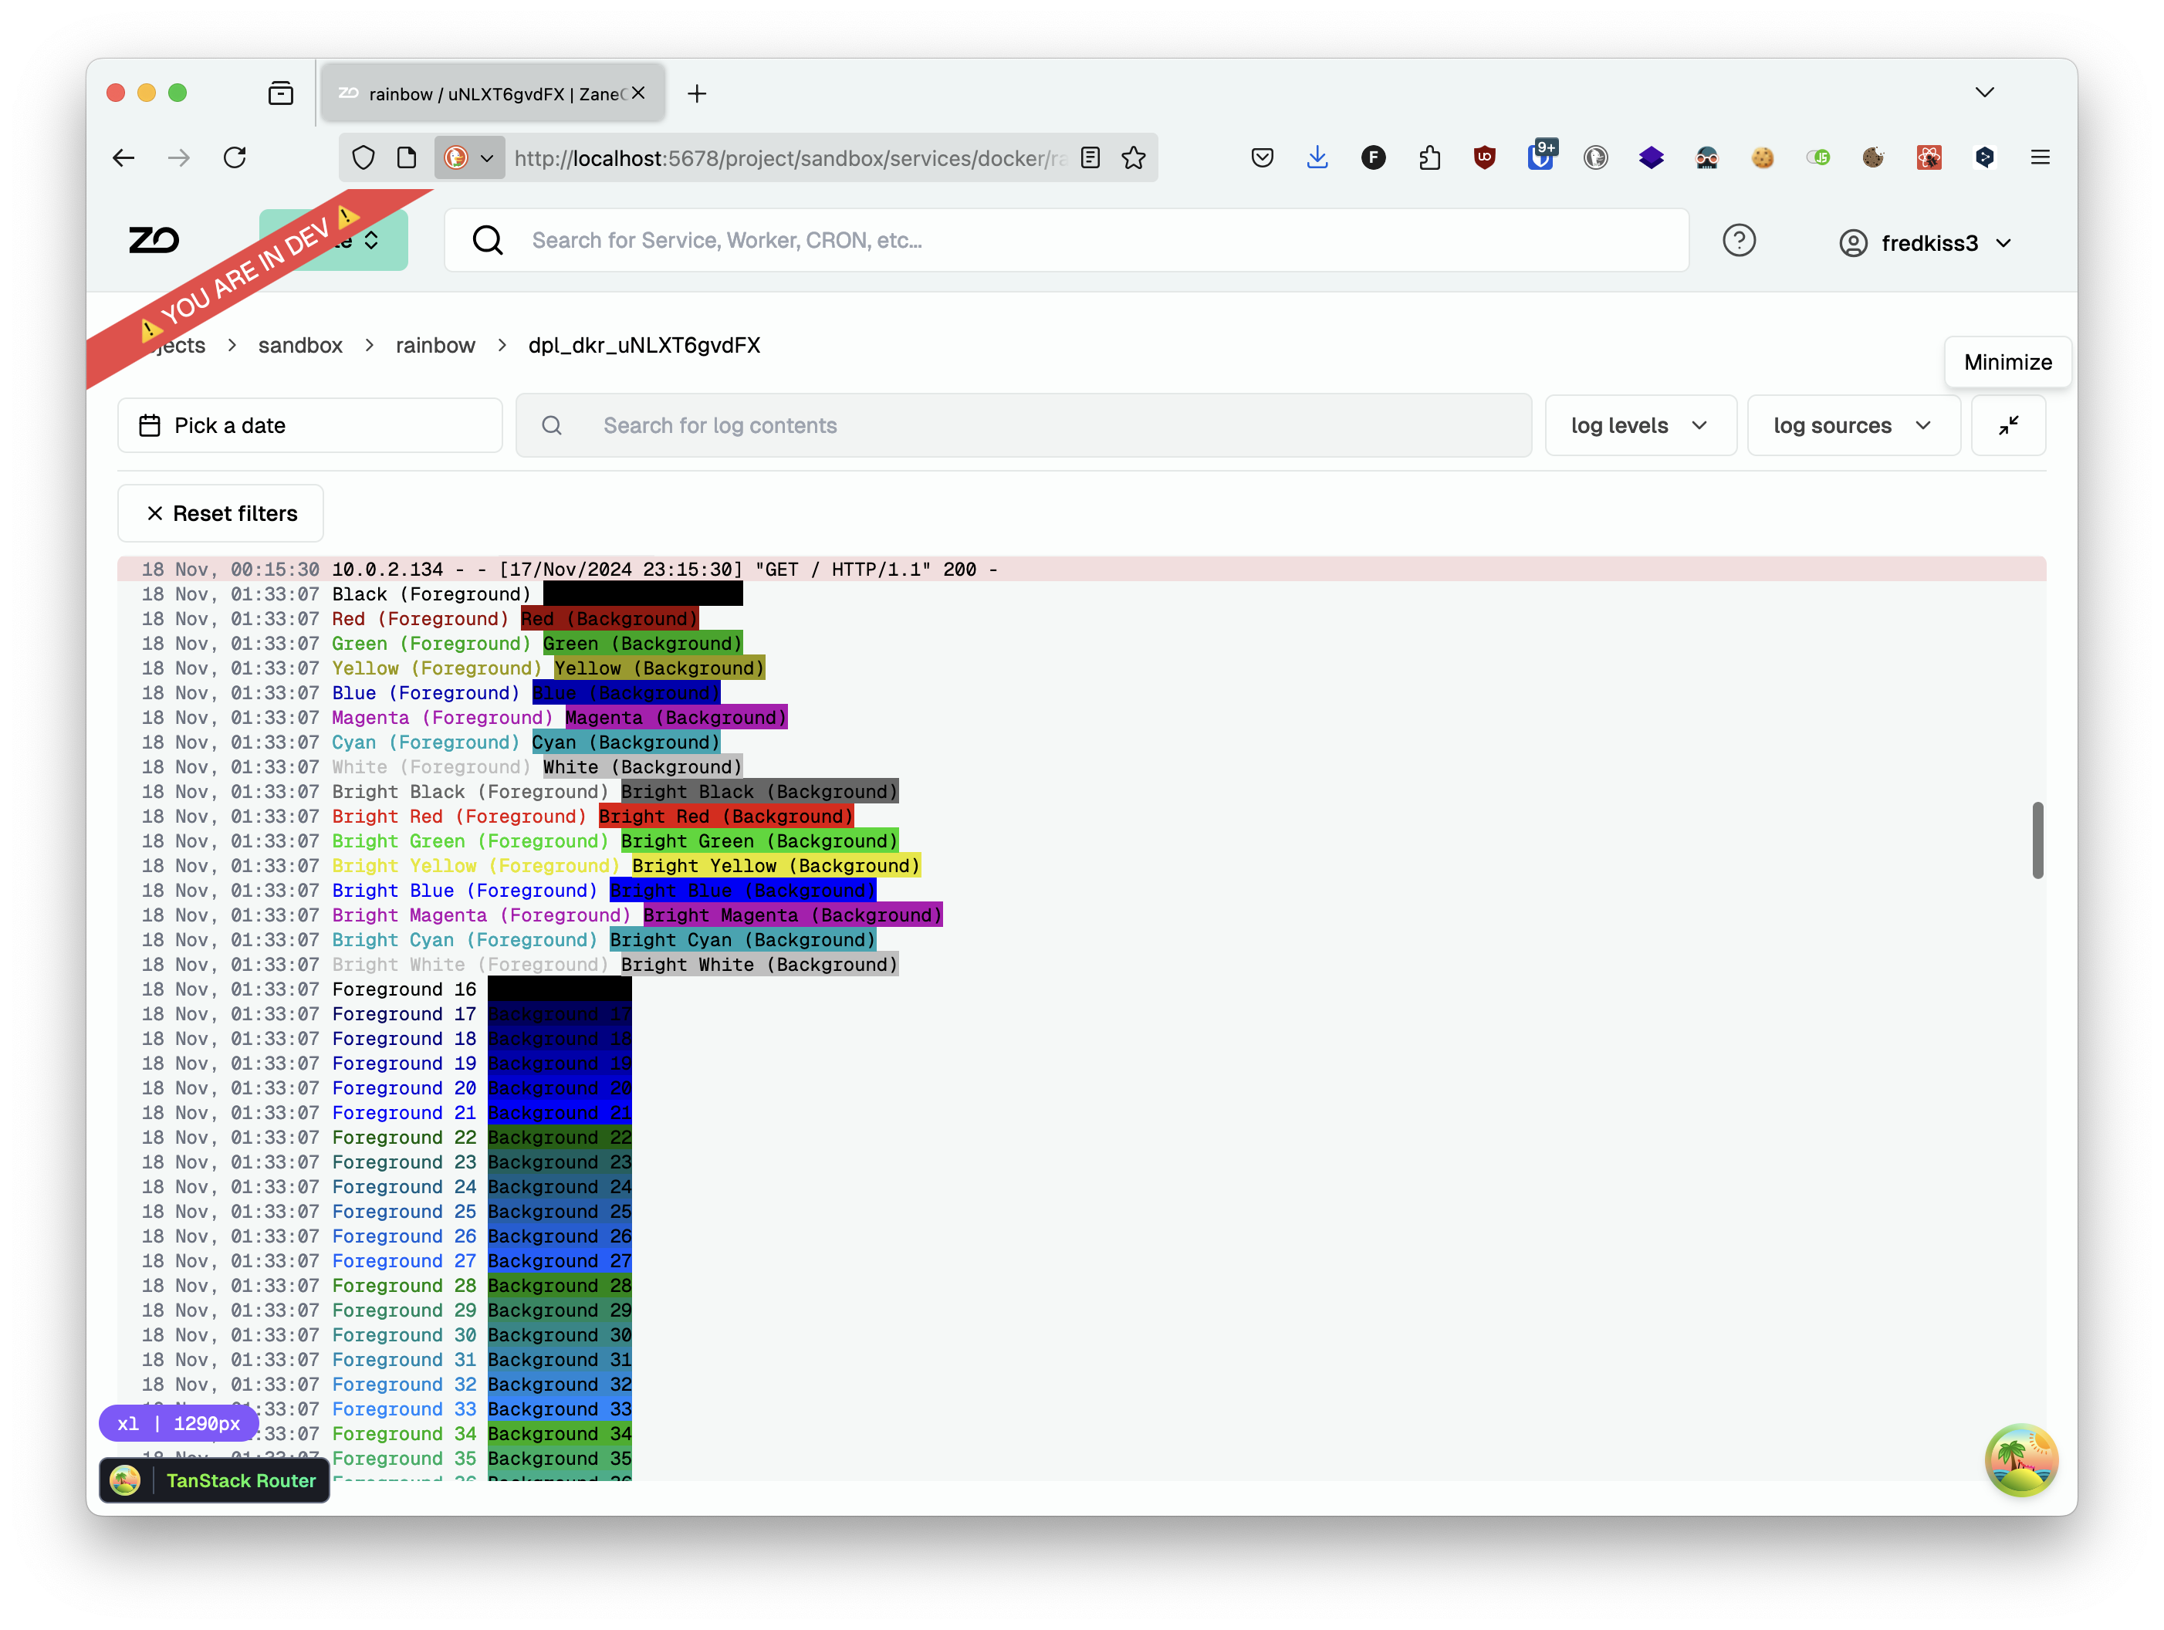This screenshot has height=1630, width=2164.
Task: Click the cookie extension icon
Action: [x=1763, y=157]
